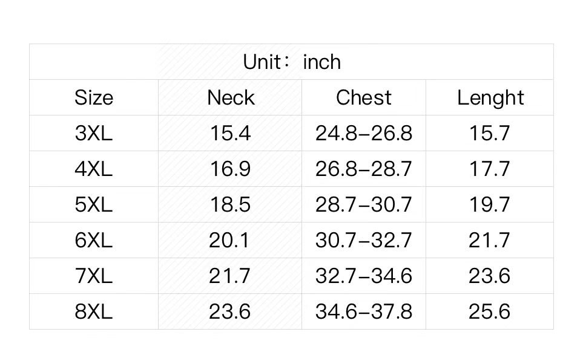Select the 17.7 length value for 4XL
This screenshot has width=583, height=358.
[x=490, y=169]
